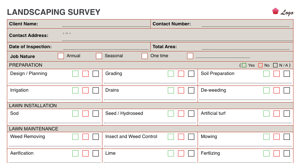Viewport: 300px width, 163px height.
Task: Check red No box for Artificial turf
Action: 276,114
